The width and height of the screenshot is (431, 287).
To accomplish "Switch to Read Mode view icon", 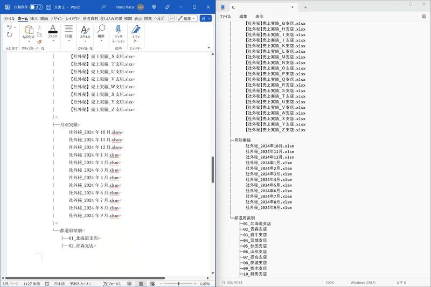I will [x=129, y=284].
